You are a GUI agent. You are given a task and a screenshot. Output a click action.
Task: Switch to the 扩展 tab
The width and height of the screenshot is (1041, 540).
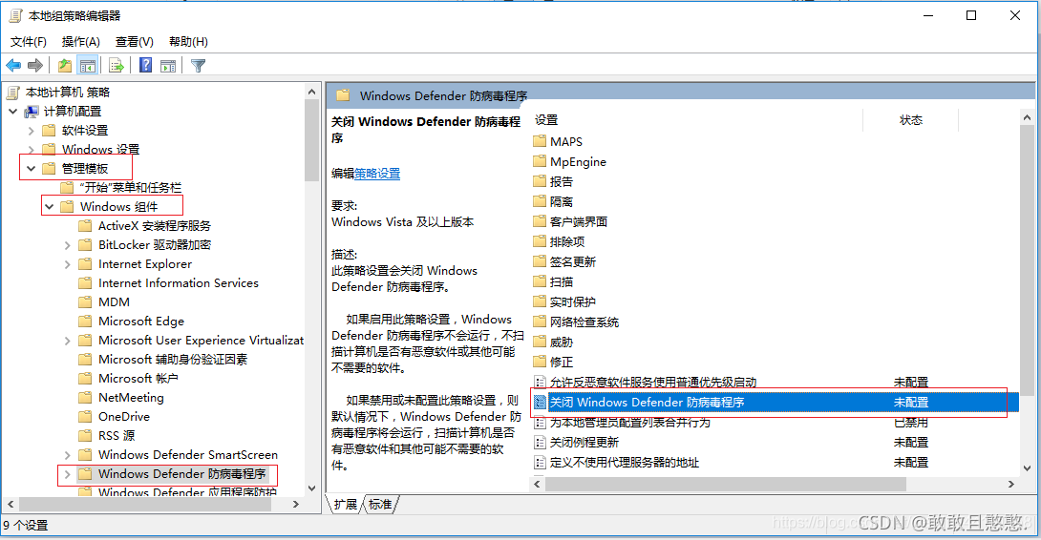[x=345, y=504]
